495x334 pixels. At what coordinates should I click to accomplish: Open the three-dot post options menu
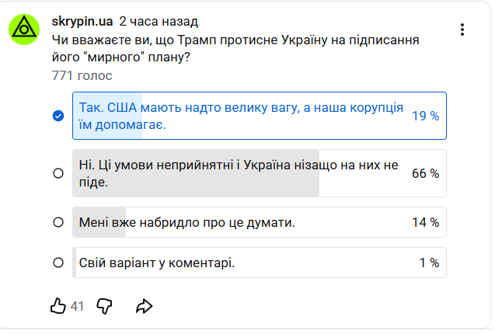pos(462,30)
